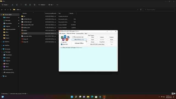Viewport: 176px width, 99px height.
Task: Open the address bar history dropdown
Action: 138,10
